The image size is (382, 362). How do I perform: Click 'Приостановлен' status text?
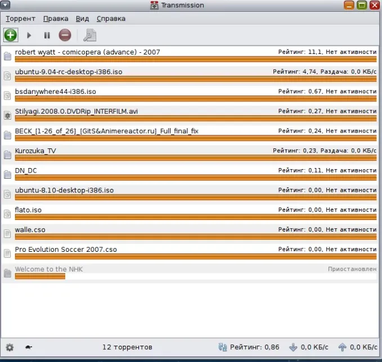click(x=352, y=269)
